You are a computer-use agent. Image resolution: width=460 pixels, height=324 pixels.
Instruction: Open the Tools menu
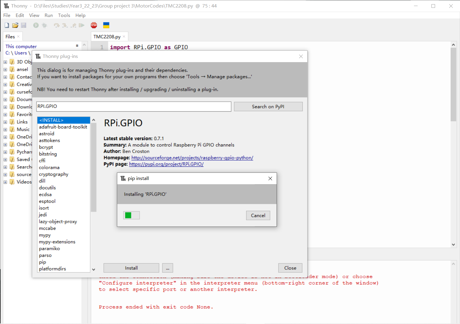point(64,15)
